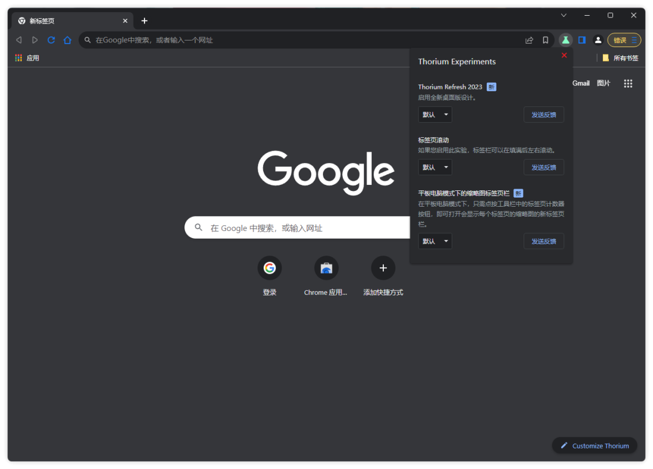Open the 标签页滚动 默认 dropdown
Viewport: 653px width, 469px height.
[435, 167]
